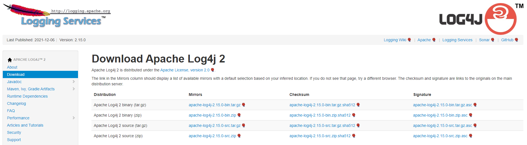
Task: Download apache-log4j-2.15.0-bin.tar.gz mirror
Action: [x=214, y=105]
